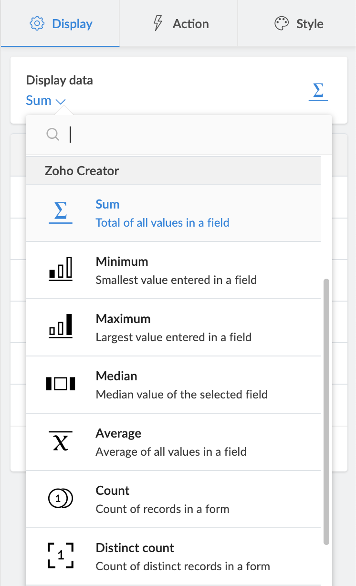Select Average of all values option
The width and height of the screenshot is (356, 586).
point(171,442)
